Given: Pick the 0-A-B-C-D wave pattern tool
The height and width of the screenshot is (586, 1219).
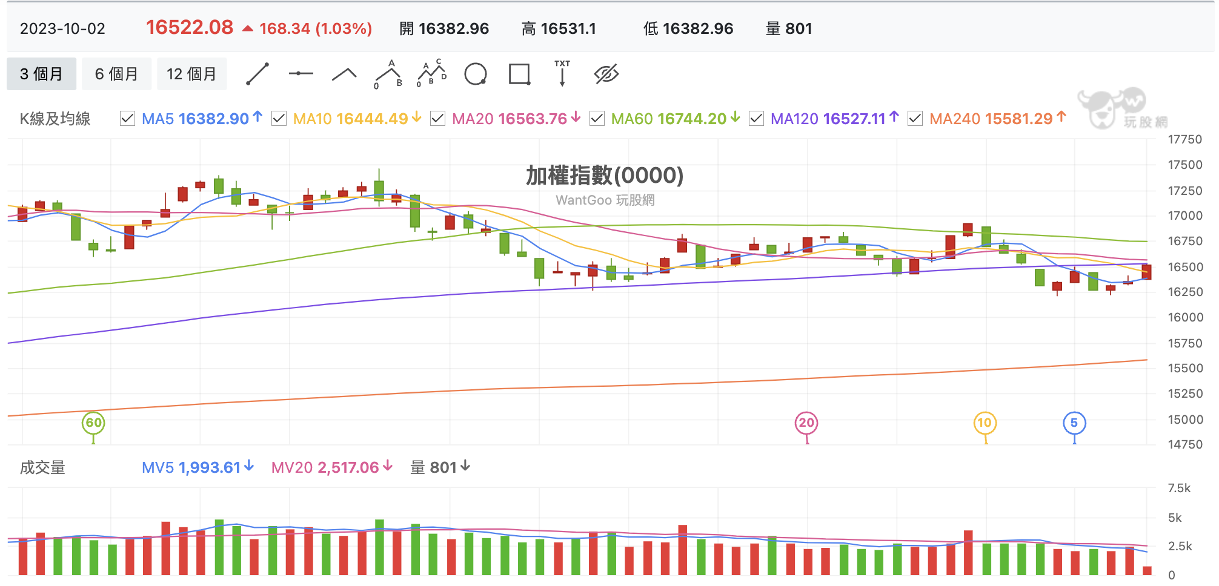Looking at the screenshot, I should [x=432, y=73].
